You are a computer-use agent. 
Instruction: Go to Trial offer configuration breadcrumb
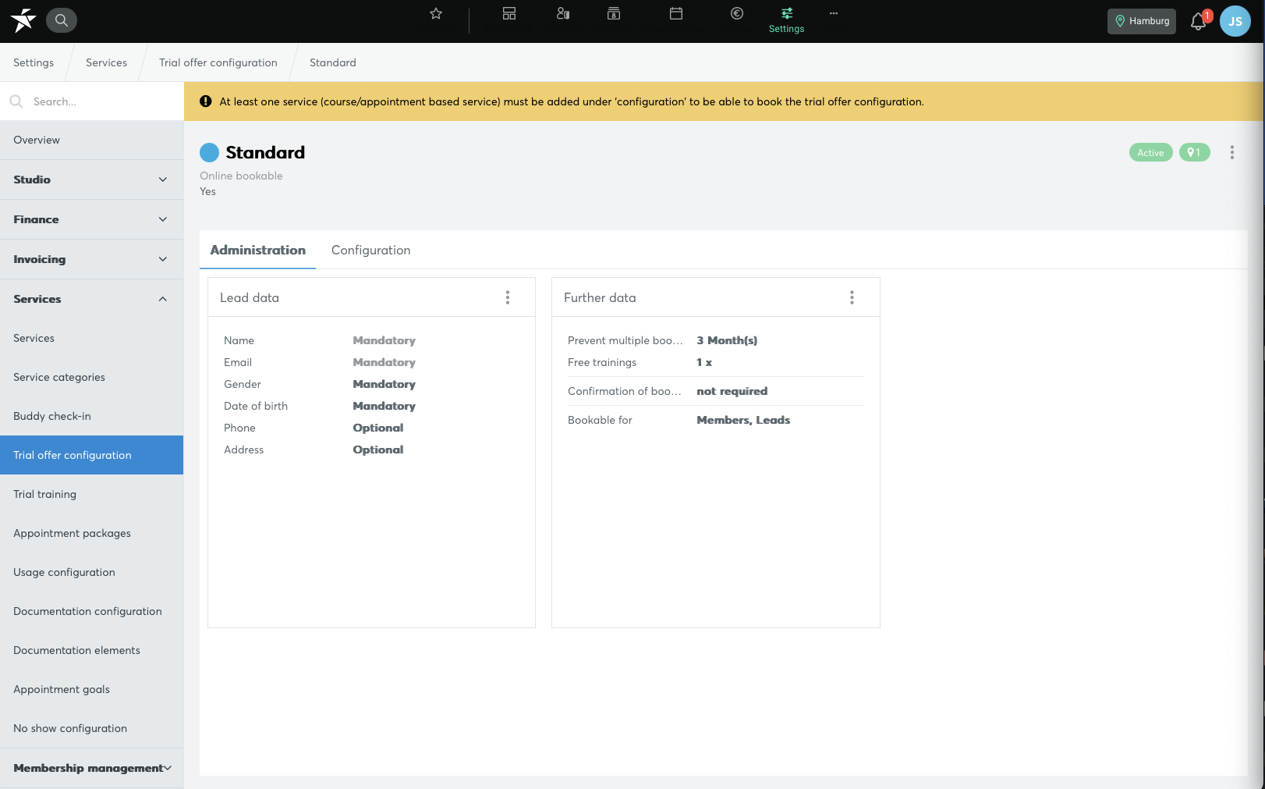(218, 62)
